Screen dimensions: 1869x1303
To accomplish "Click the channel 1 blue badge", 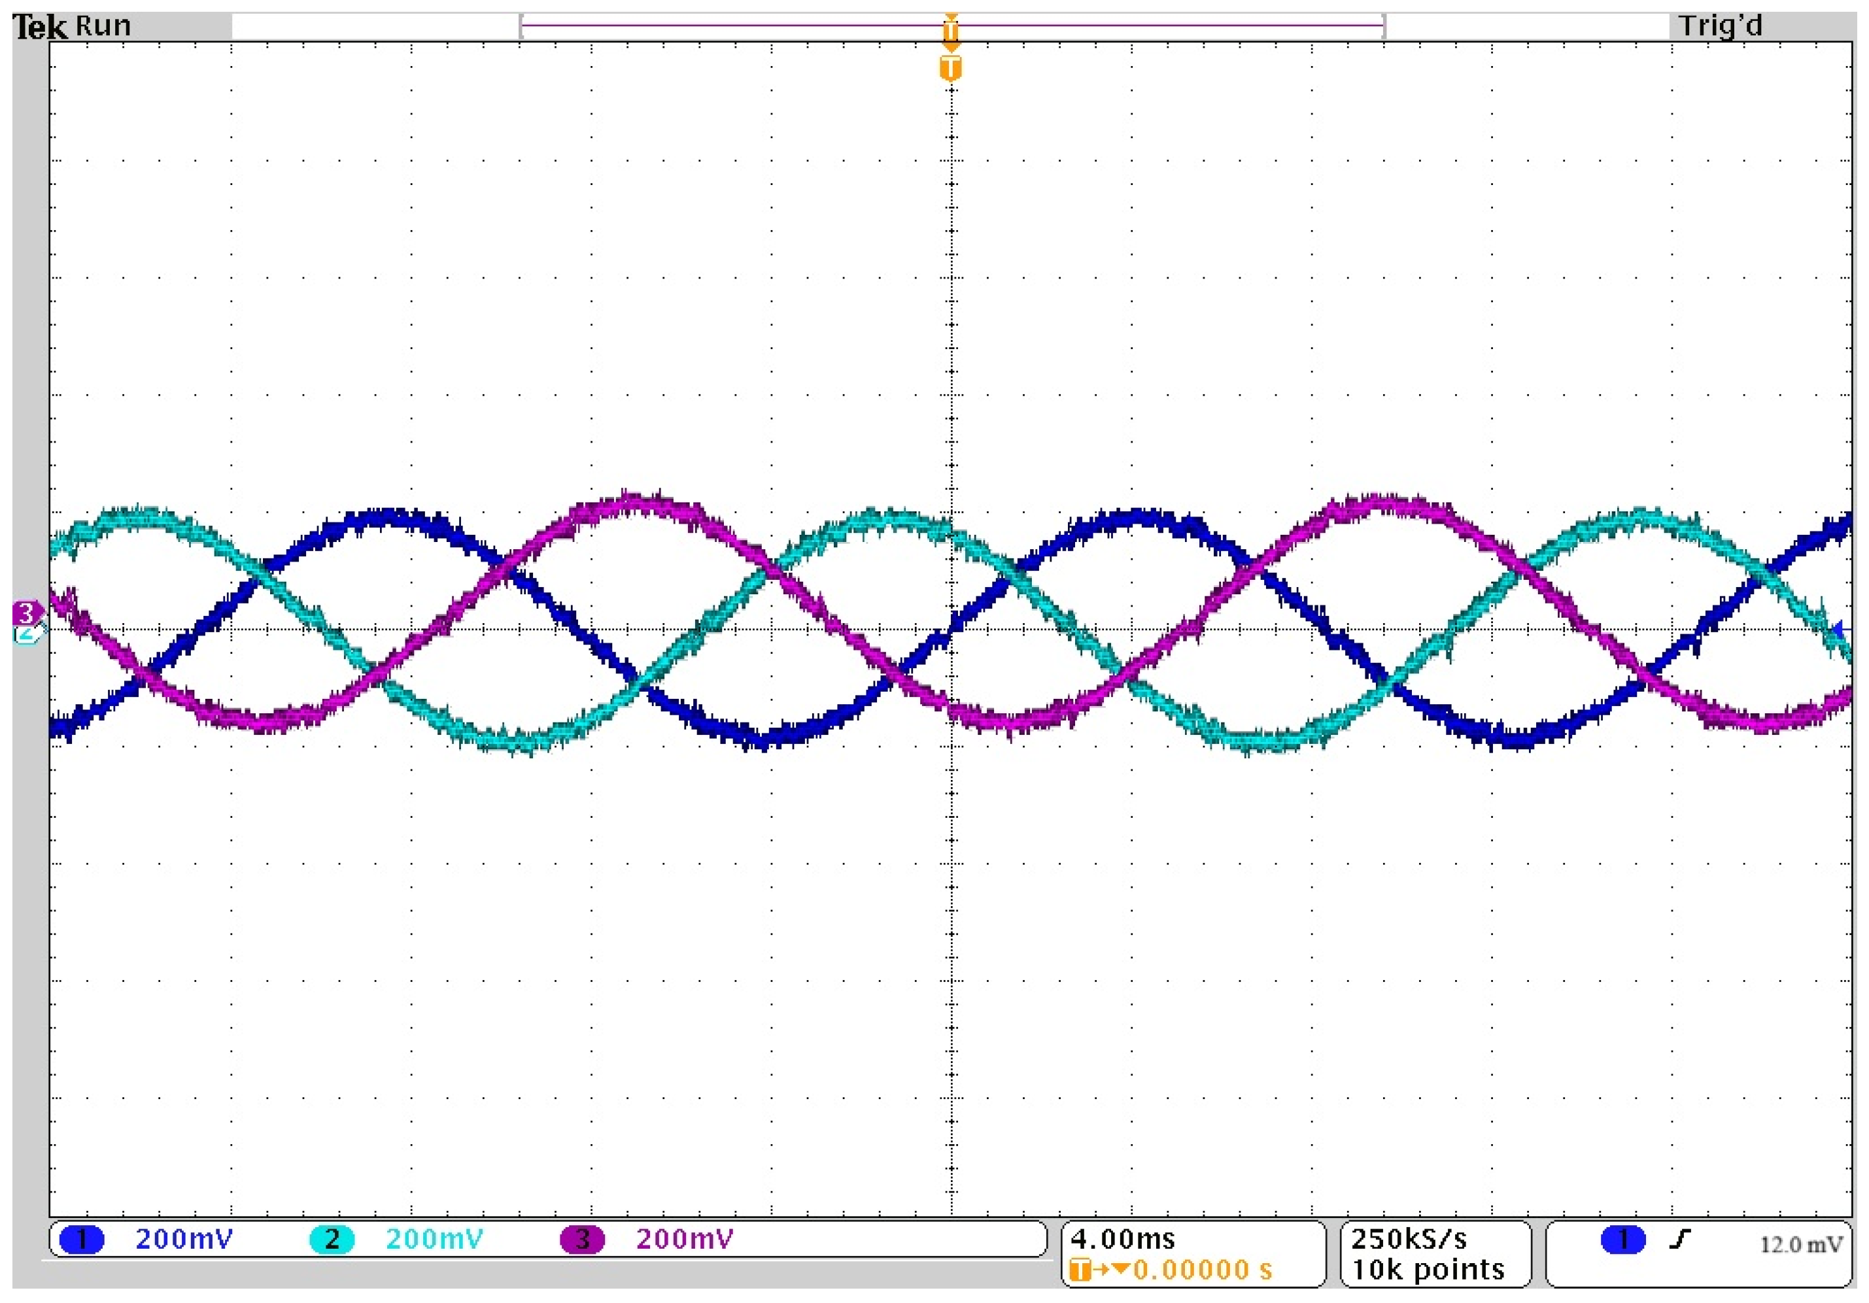I will [81, 1240].
